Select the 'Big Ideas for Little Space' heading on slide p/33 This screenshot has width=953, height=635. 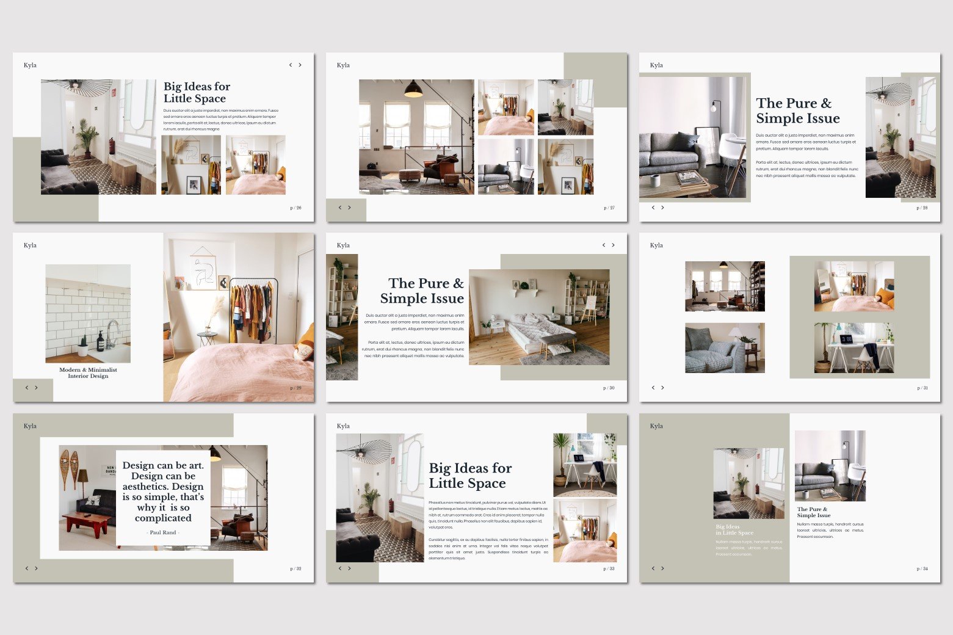470,476
